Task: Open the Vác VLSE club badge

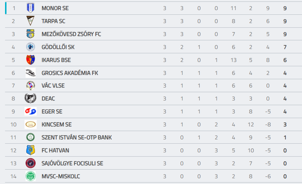Action: coord(31,86)
